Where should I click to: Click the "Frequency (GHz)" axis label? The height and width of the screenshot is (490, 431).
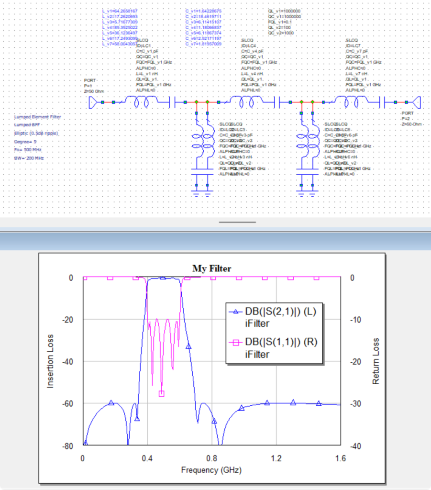211,470
